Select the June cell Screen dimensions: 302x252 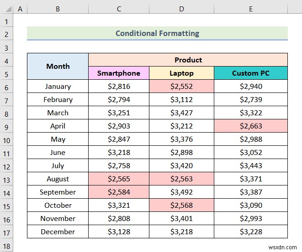(x=58, y=152)
